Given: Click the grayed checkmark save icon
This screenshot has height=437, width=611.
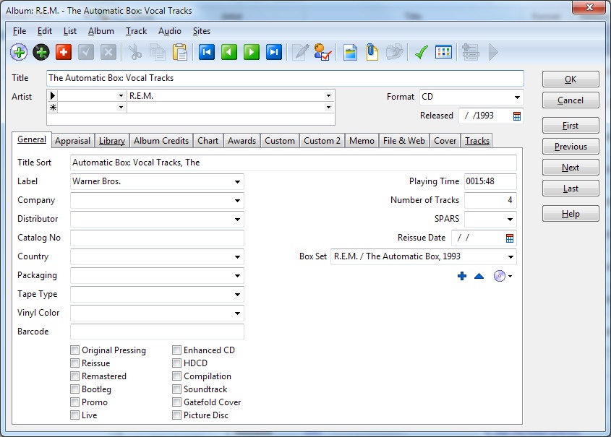Looking at the screenshot, I should pyautogui.click(x=86, y=52).
